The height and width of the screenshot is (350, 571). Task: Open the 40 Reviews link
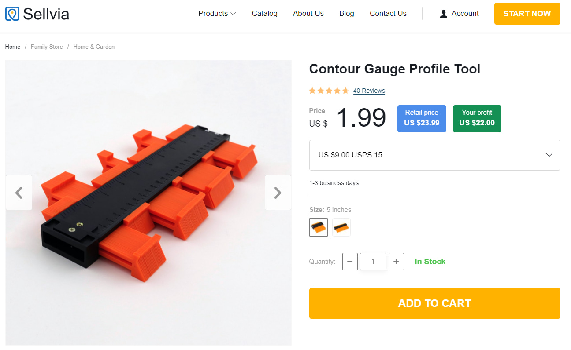(369, 91)
